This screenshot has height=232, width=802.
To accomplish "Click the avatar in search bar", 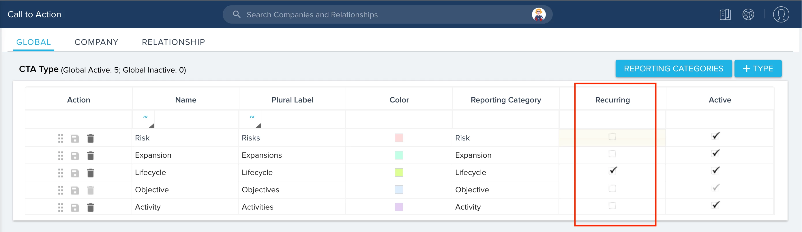I will coord(539,14).
